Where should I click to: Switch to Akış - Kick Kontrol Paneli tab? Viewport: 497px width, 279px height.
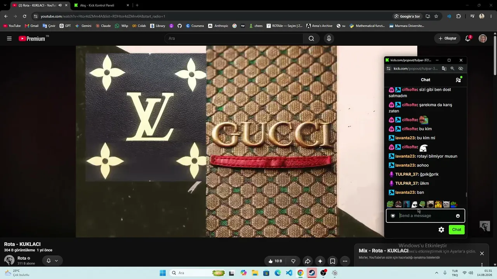[101, 5]
